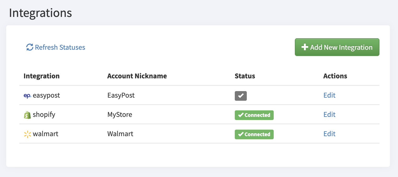Open Edit for the easypost integration
The width and height of the screenshot is (398, 177).
pyautogui.click(x=329, y=95)
